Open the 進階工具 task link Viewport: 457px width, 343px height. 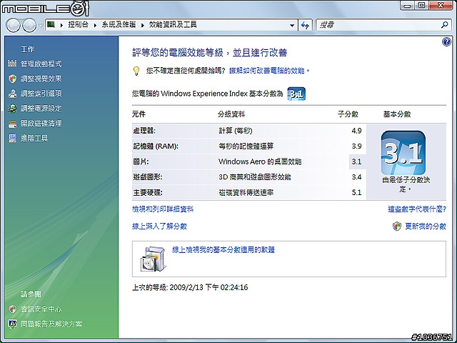34,138
